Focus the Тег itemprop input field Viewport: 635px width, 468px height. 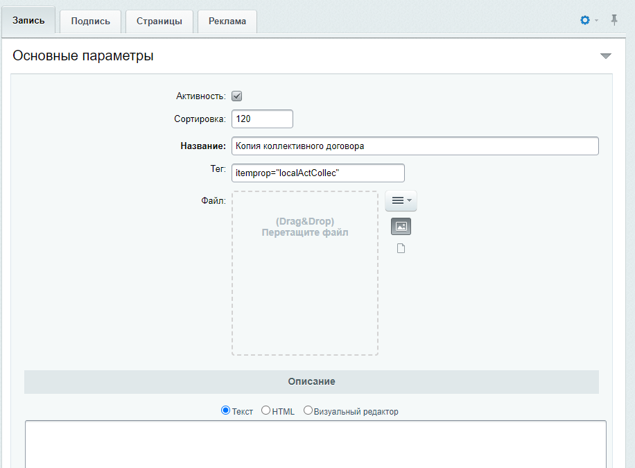click(318, 173)
